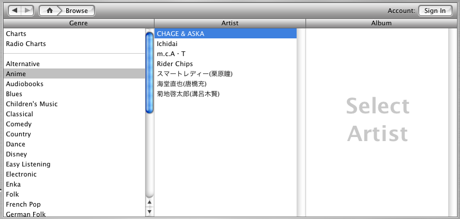Click the Artist column header
Image resolution: width=460 pixels, height=219 pixels.
coord(230,23)
